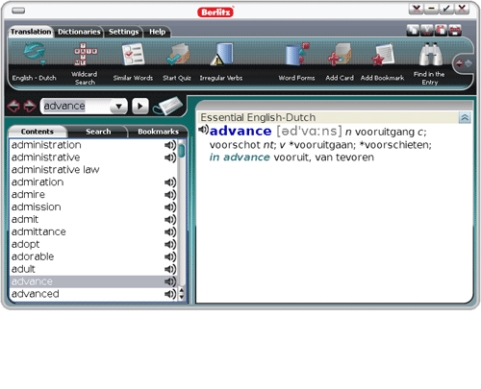The height and width of the screenshot is (389, 481).
Task: Click the word list down stepper arrow
Action: pos(182,297)
